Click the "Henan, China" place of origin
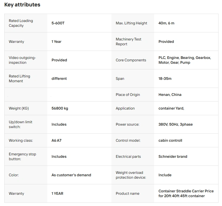The width and height of the screenshot is (222, 206). [x=170, y=95]
